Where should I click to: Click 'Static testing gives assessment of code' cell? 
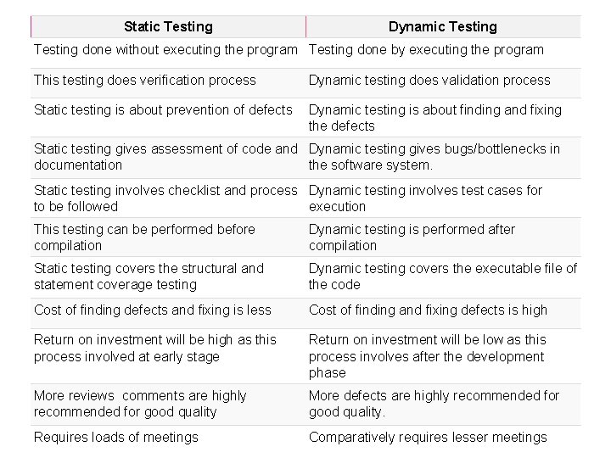pos(168,158)
